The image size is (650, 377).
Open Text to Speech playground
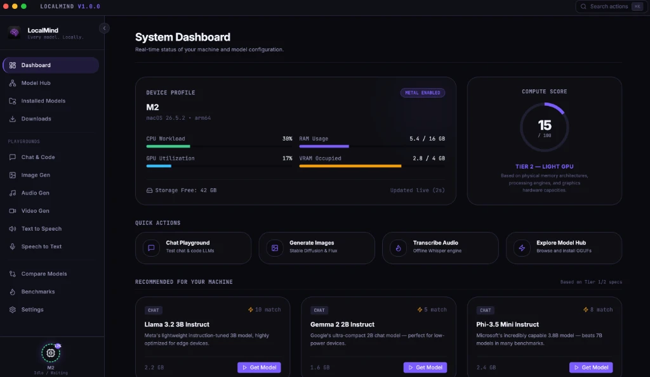[x=51, y=229]
